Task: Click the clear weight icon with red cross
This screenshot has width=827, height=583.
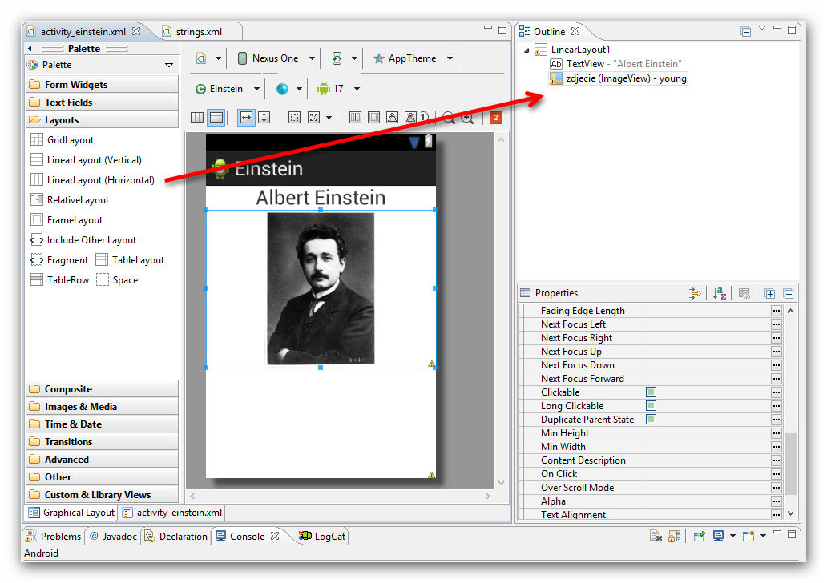Action: coord(410,117)
